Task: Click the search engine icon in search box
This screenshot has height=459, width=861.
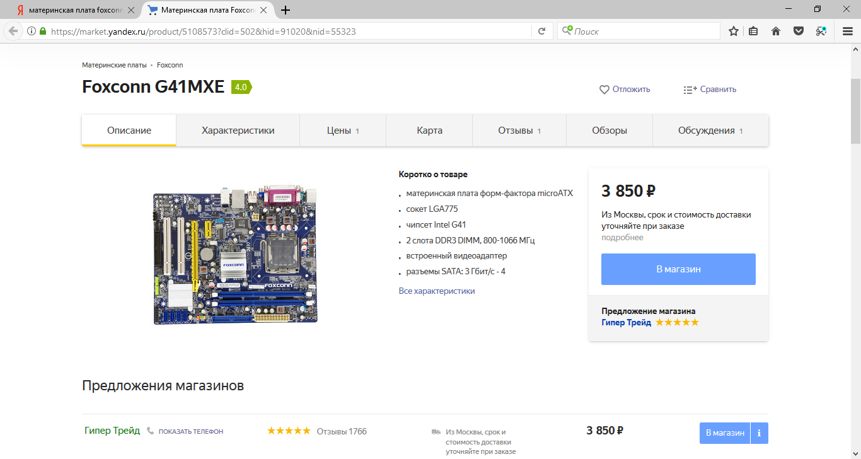Action: click(x=568, y=31)
